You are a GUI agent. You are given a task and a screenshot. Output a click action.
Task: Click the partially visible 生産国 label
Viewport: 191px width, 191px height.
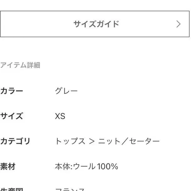[x=12, y=189]
